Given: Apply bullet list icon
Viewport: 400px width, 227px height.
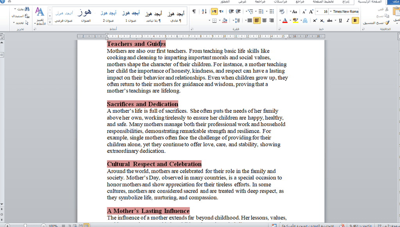Looking at the screenshot, I should tap(272, 11).
